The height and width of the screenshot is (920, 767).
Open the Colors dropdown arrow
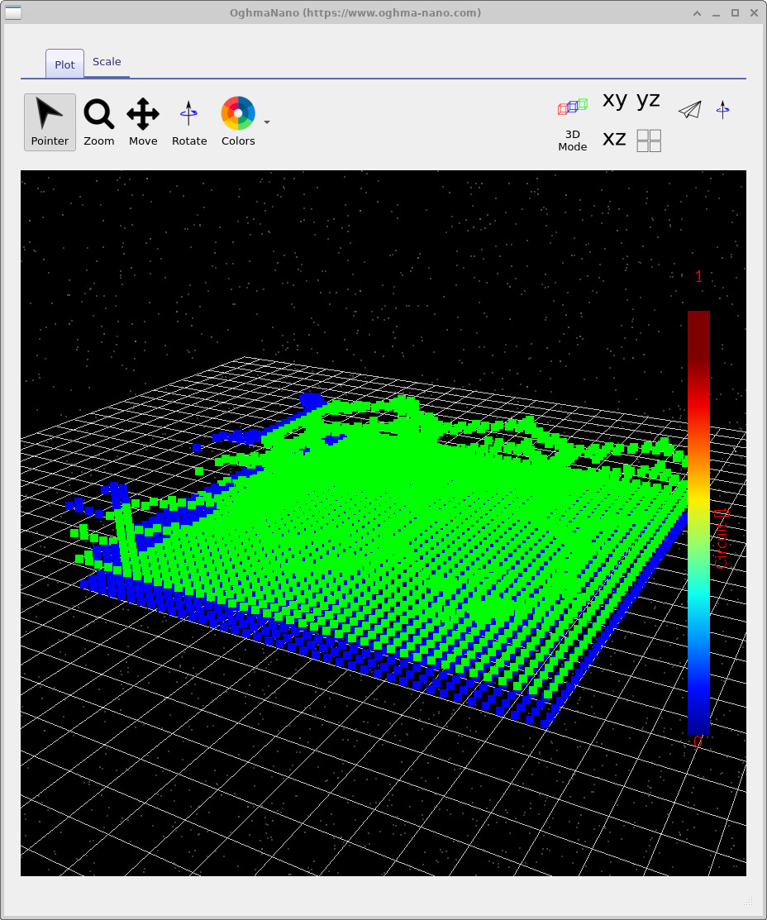click(x=266, y=121)
